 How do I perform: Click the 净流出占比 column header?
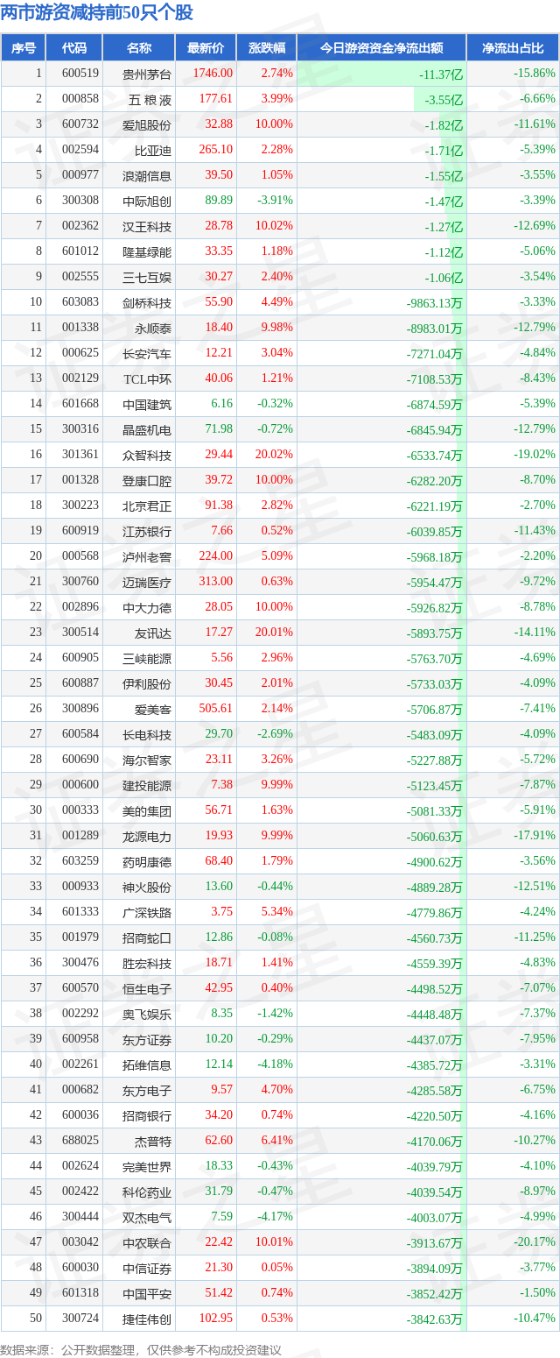click(x=513, y=48)
